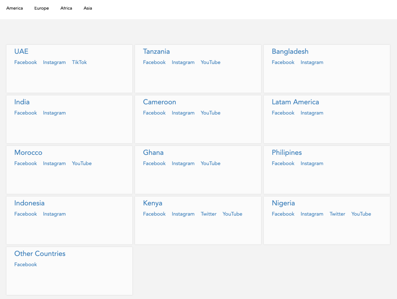Viewport: 397px width, 299px height.
Task: Open Kenya's Twitter link
Action: [208, 214]
